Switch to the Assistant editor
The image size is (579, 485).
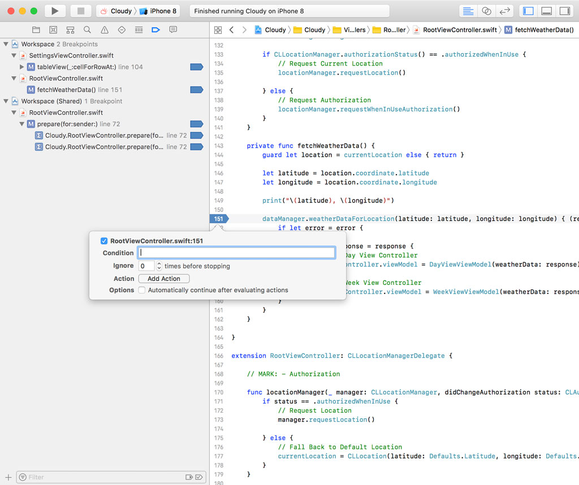point(486,11)
